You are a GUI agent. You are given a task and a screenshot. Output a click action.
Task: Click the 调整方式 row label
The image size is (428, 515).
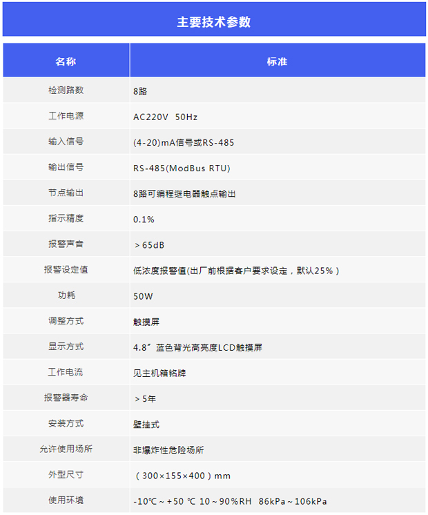66,321
